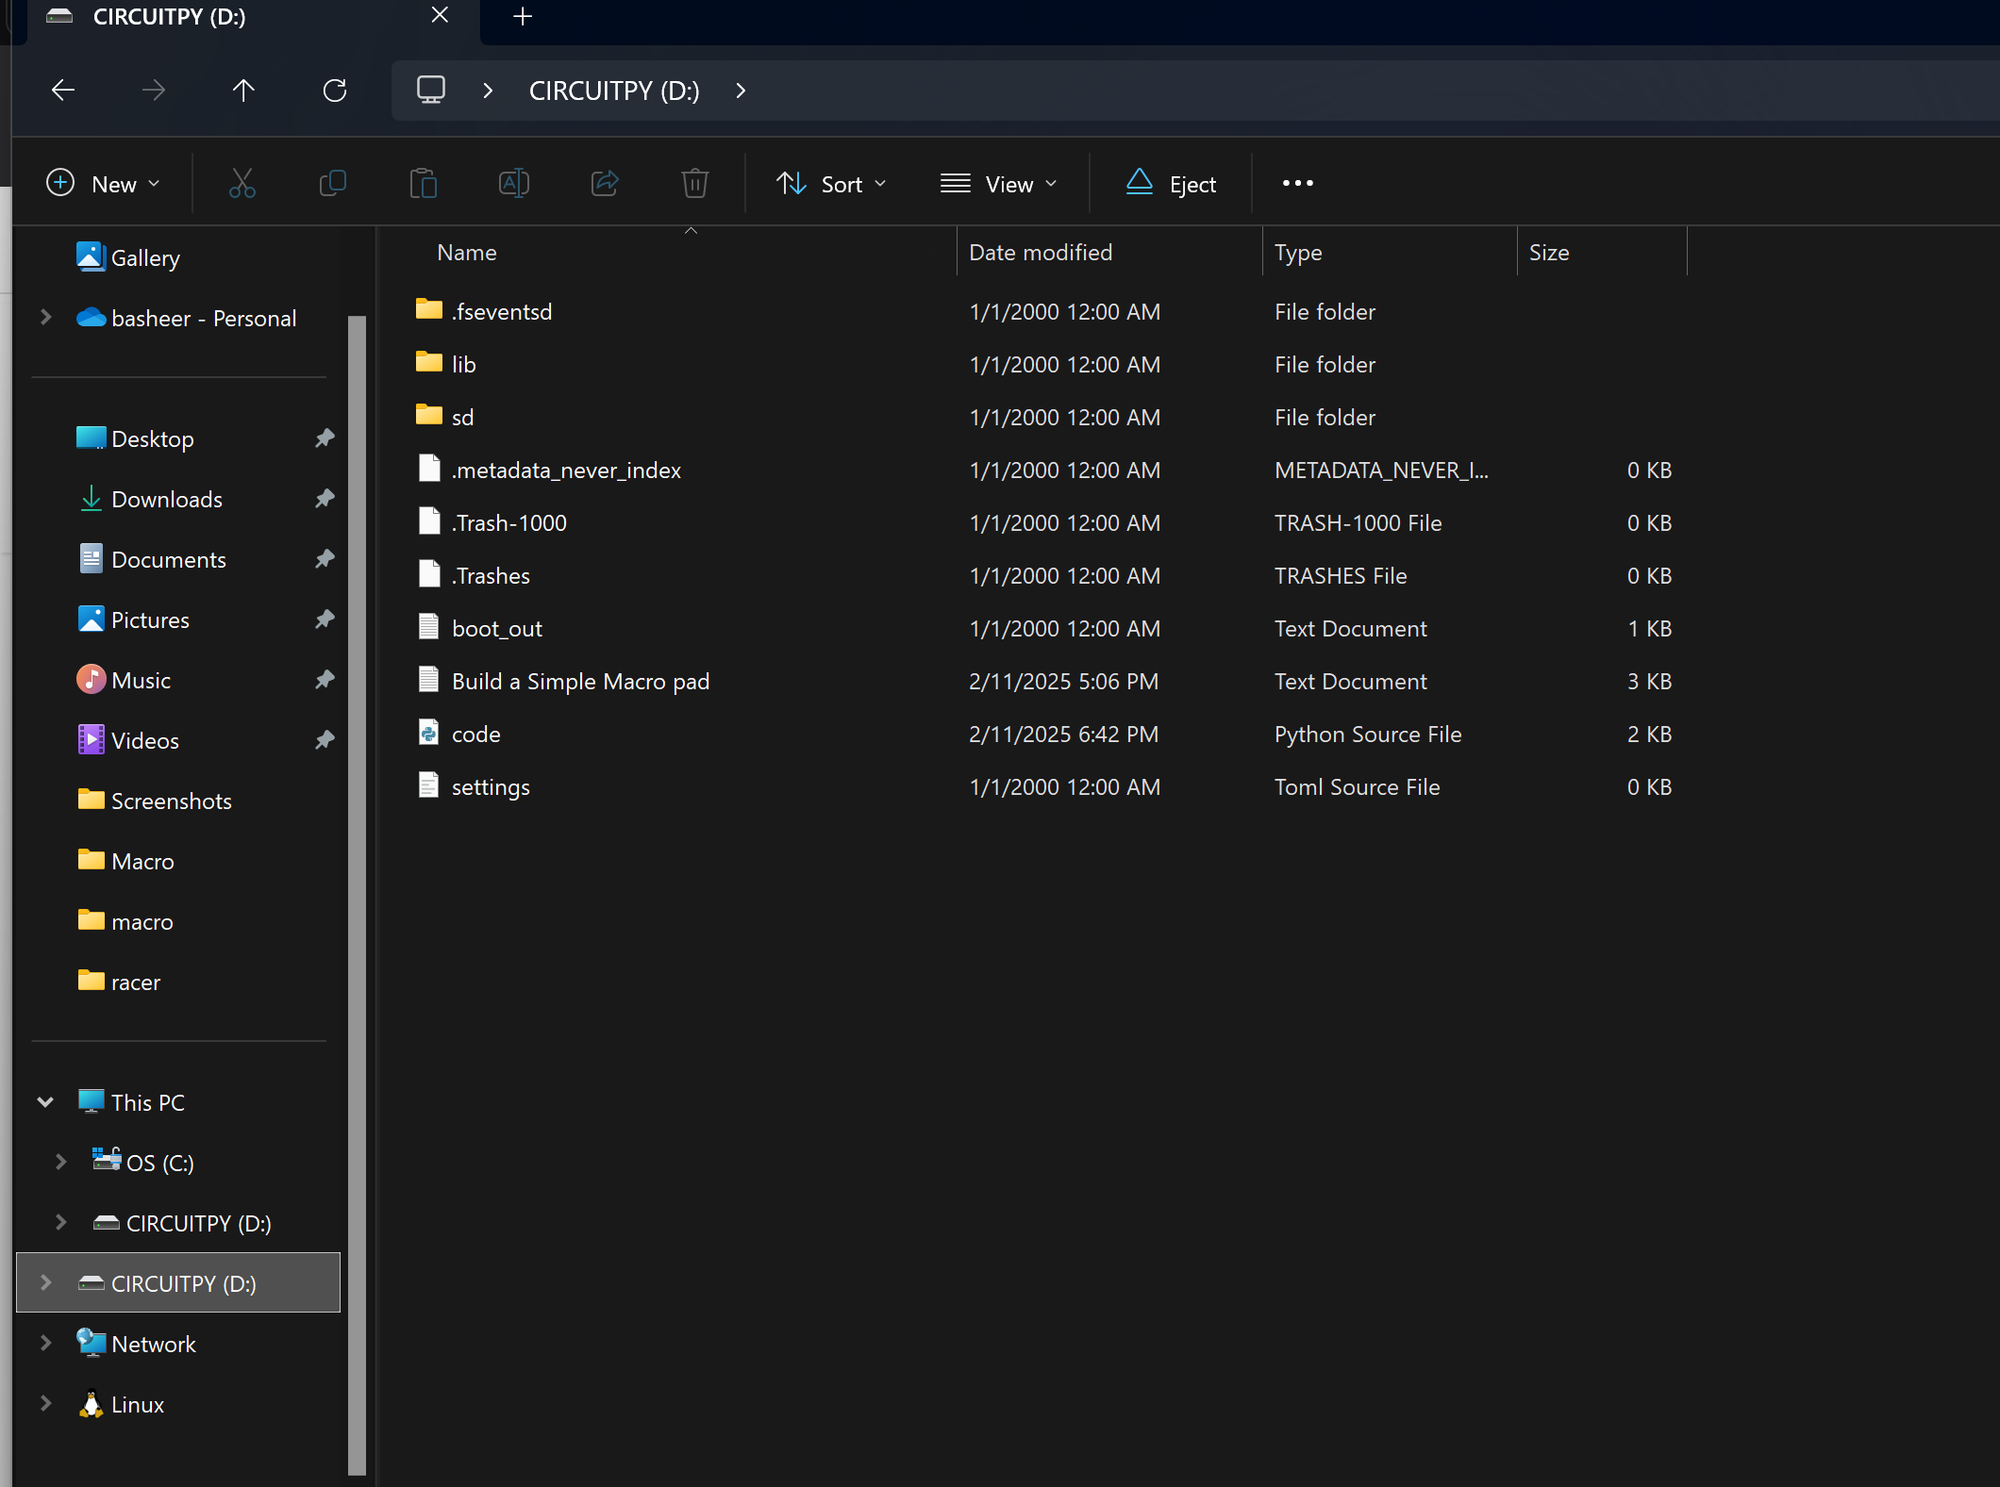Click the Share icon in toolbar
The image size is (2000, 1487).
point(605,183)
